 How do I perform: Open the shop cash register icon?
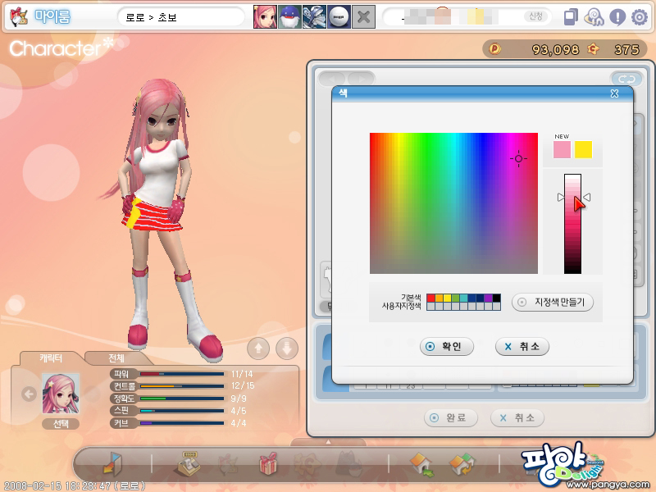pyautogui.click(x=187, y=463)
